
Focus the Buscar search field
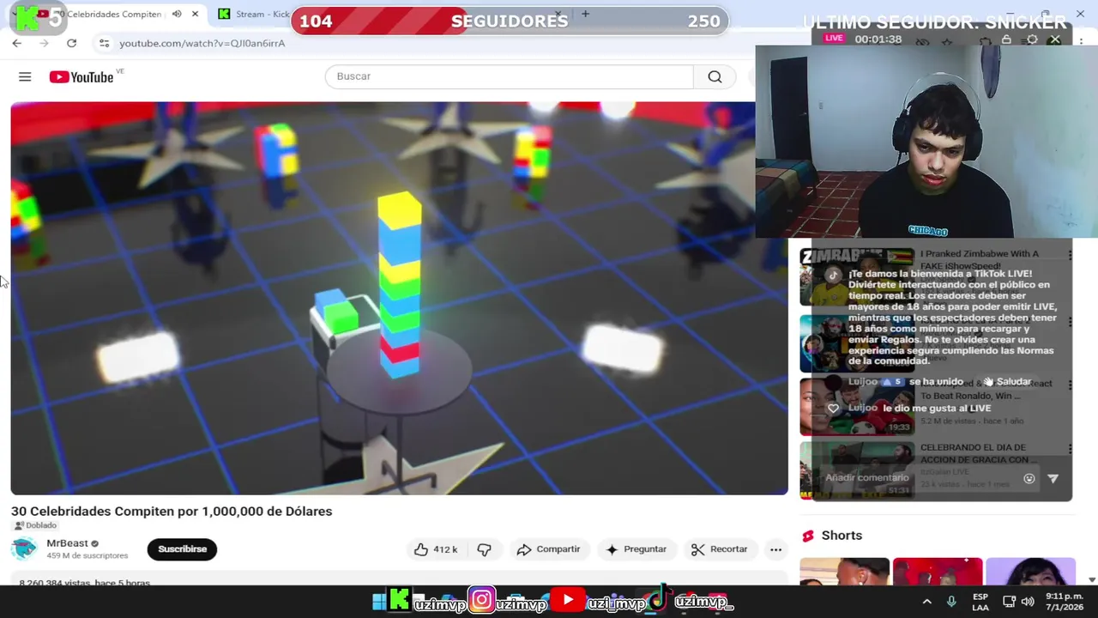coord(509,76)
